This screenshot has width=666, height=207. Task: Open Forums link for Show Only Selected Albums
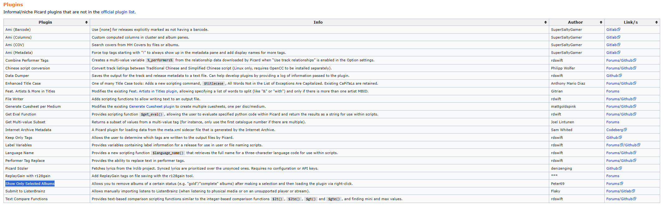(615, 184)
